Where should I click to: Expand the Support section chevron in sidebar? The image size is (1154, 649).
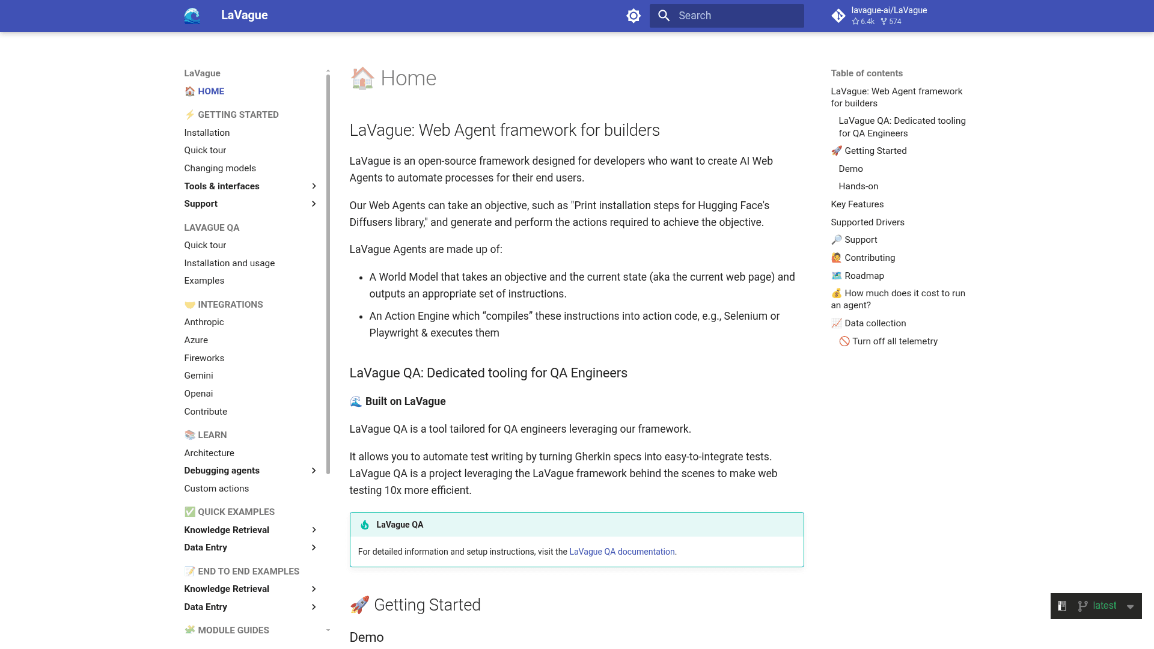pos(314,204)
